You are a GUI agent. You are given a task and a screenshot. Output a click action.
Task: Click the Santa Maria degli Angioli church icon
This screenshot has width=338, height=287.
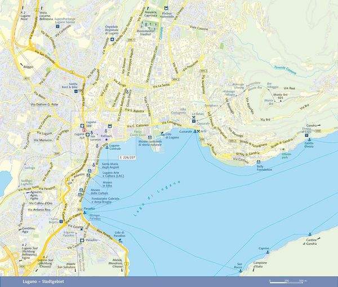[x=94, y=165]
